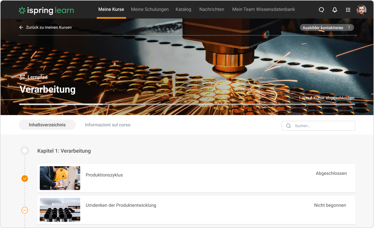
Task: Click the search magnifier icon
Action: pos(289,125)
